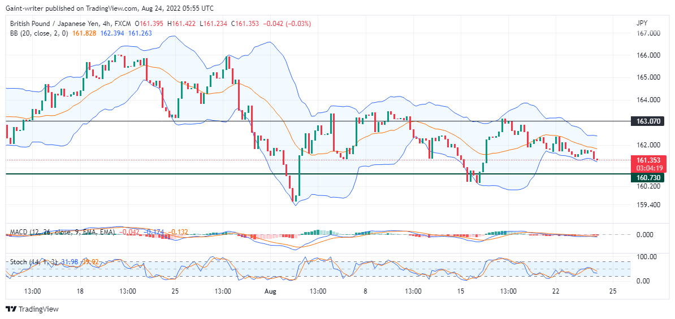Viewport: 675px width, 319px height.
Task: Click the red 161.353 current price label
Action: [648, 160]
